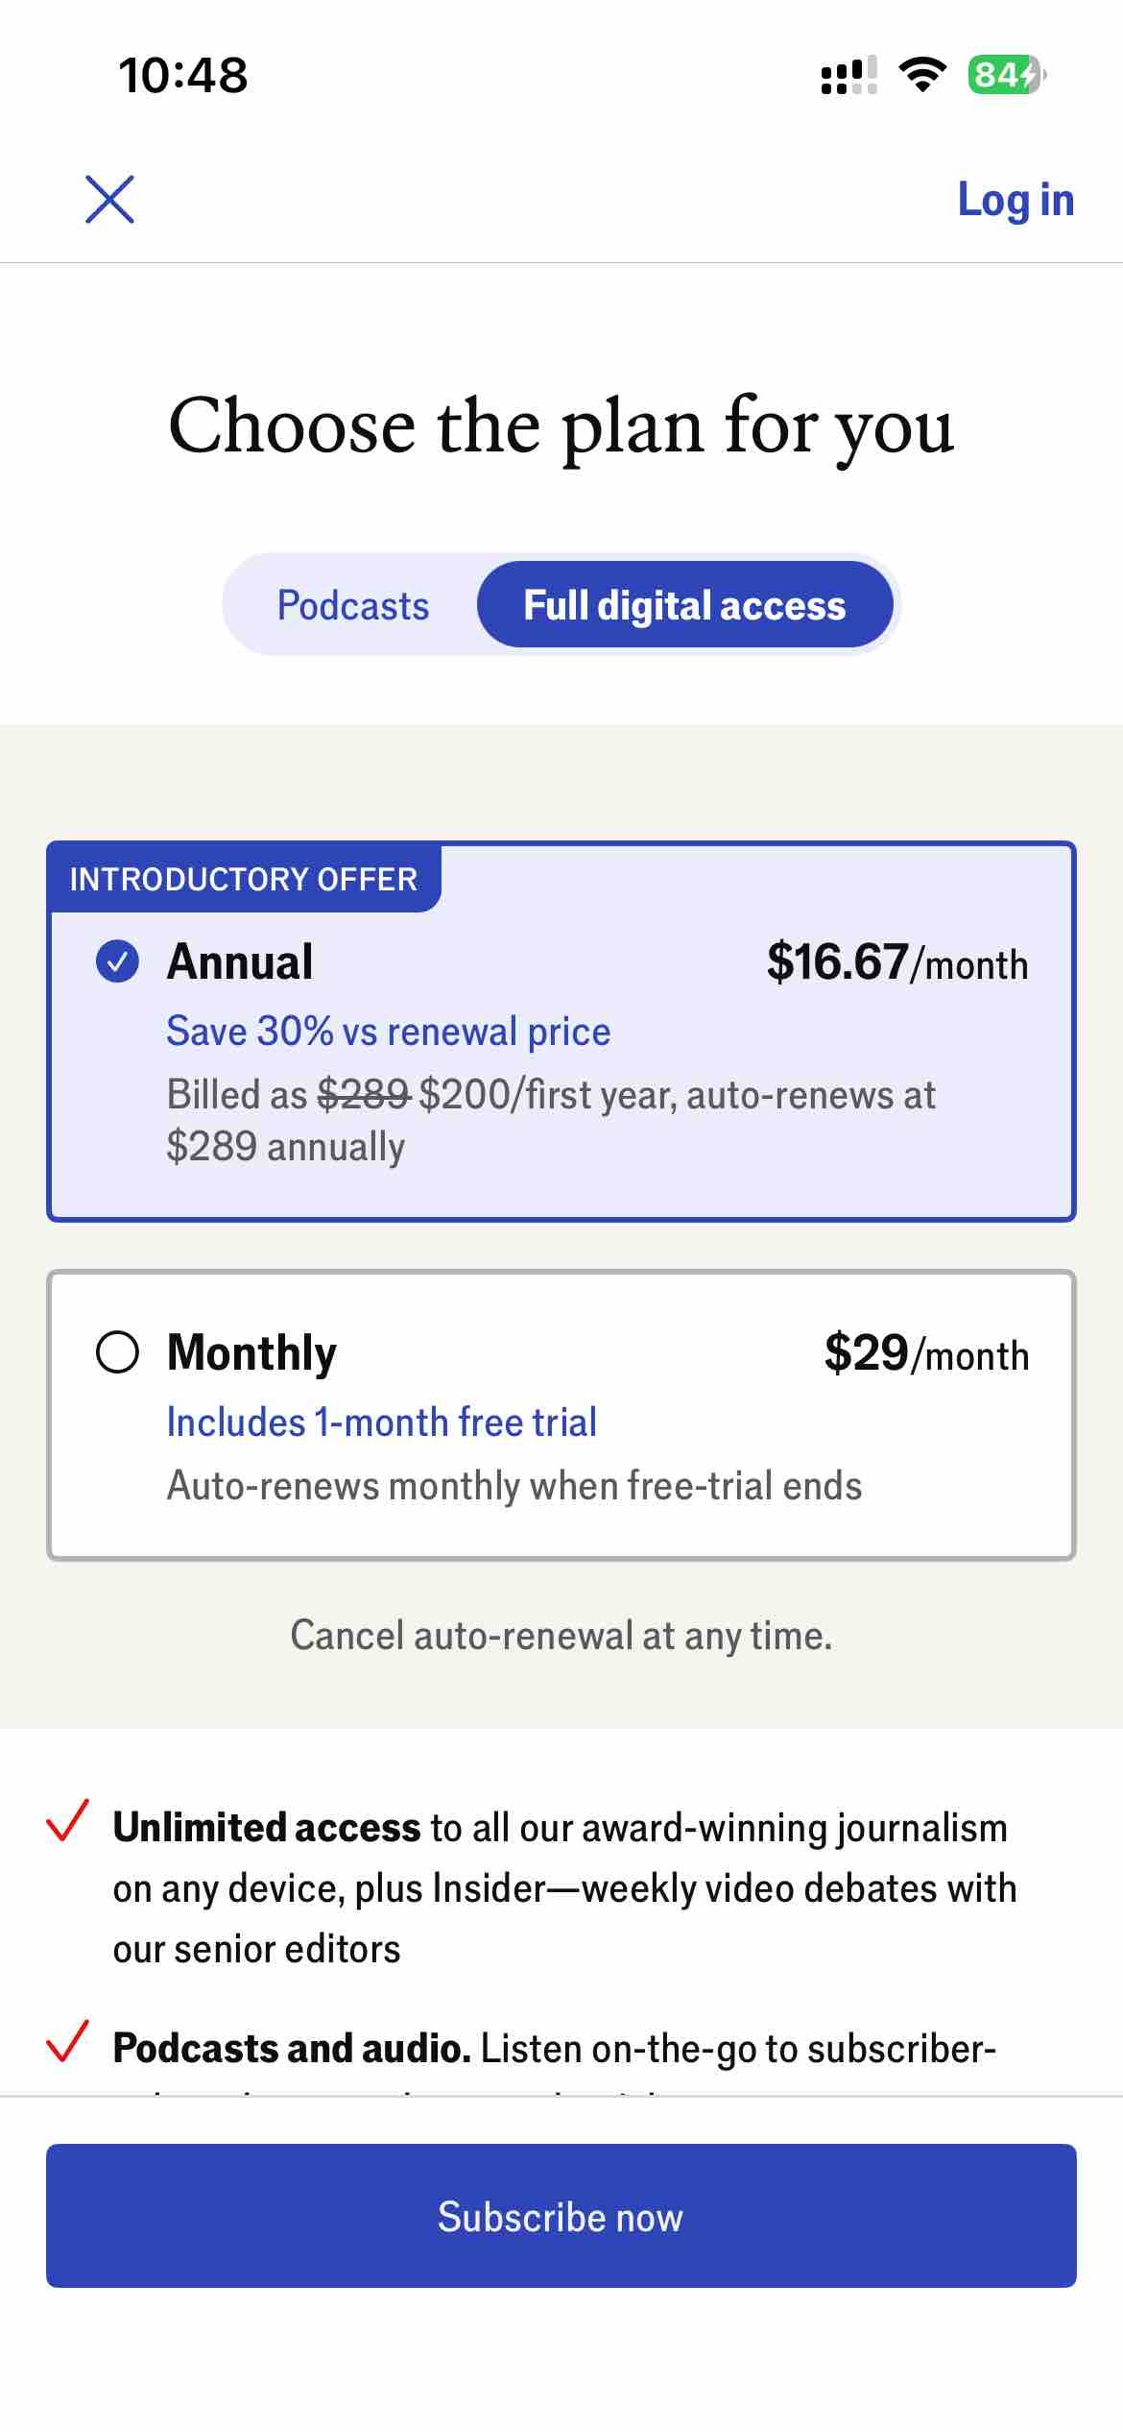Select the Annual plan radio button
1123x2432 pixels.
(118, 961)
